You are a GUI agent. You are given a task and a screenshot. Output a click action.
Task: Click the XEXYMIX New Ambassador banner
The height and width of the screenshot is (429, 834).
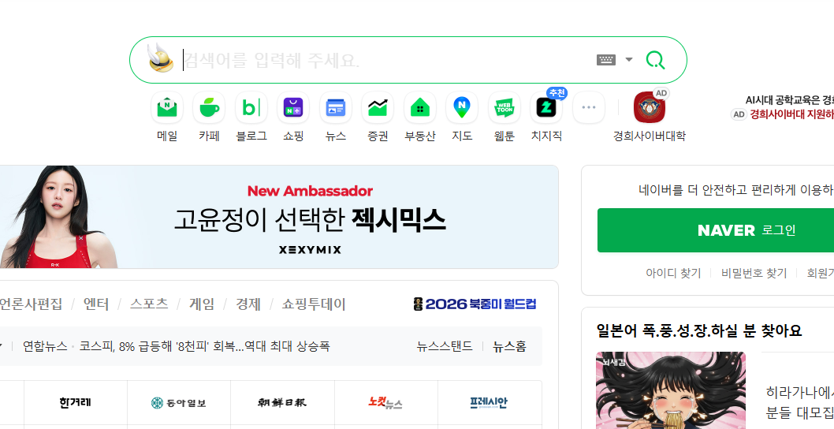(x=279, y=217)
